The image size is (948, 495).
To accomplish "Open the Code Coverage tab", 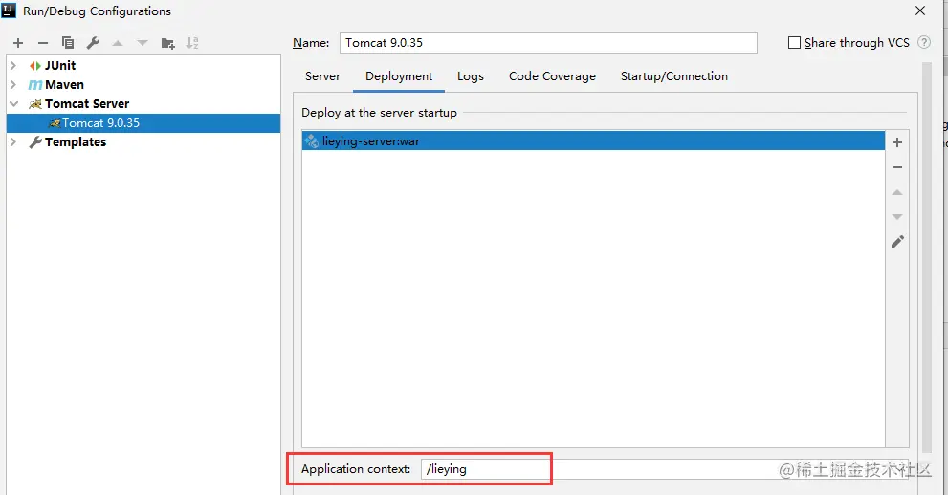I will click(552, 76).
